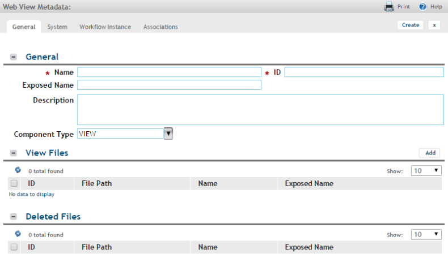Screen dimensions: 448x254
Task: Open the Associations tab
Action: (x=160, y=27)
